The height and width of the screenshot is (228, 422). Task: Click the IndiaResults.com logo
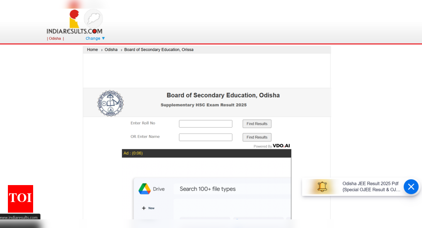[x=74, y=30]
